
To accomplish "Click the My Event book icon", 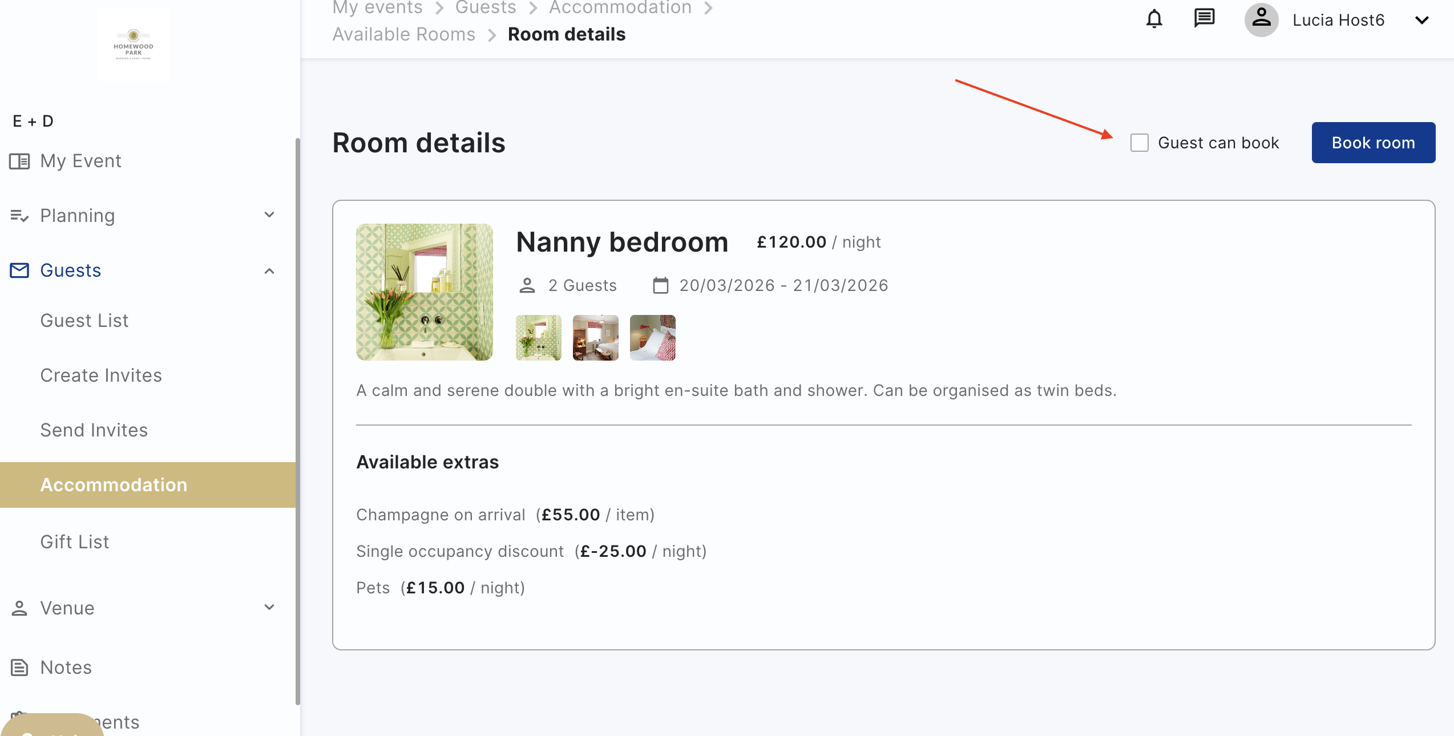I will pyautogui.click(x=19, y=161).
